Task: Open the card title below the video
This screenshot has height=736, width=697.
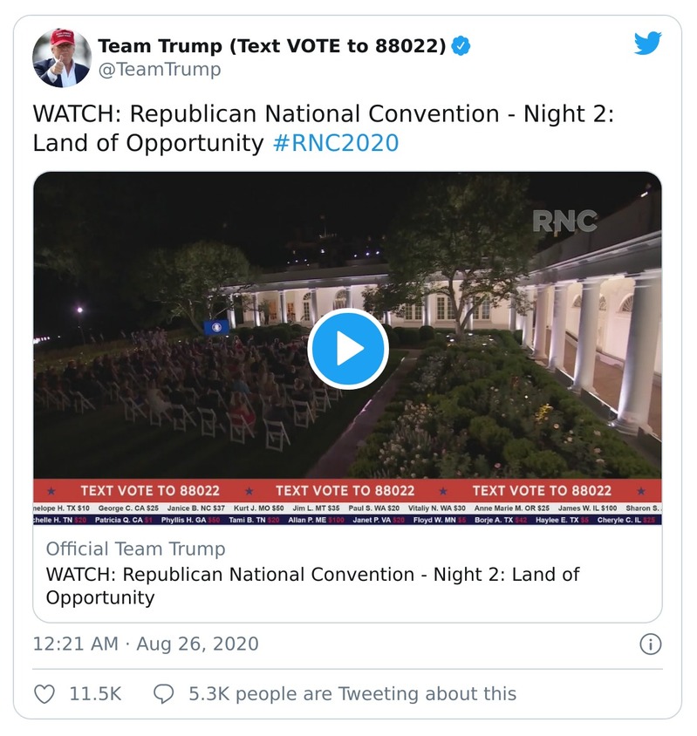Action: coord(312,586)
